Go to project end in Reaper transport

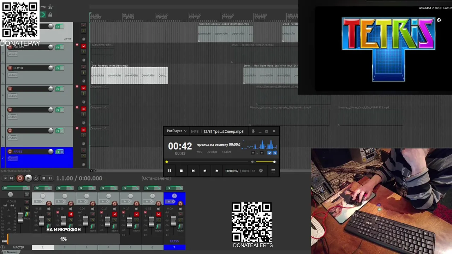click(x=11, y=178)
